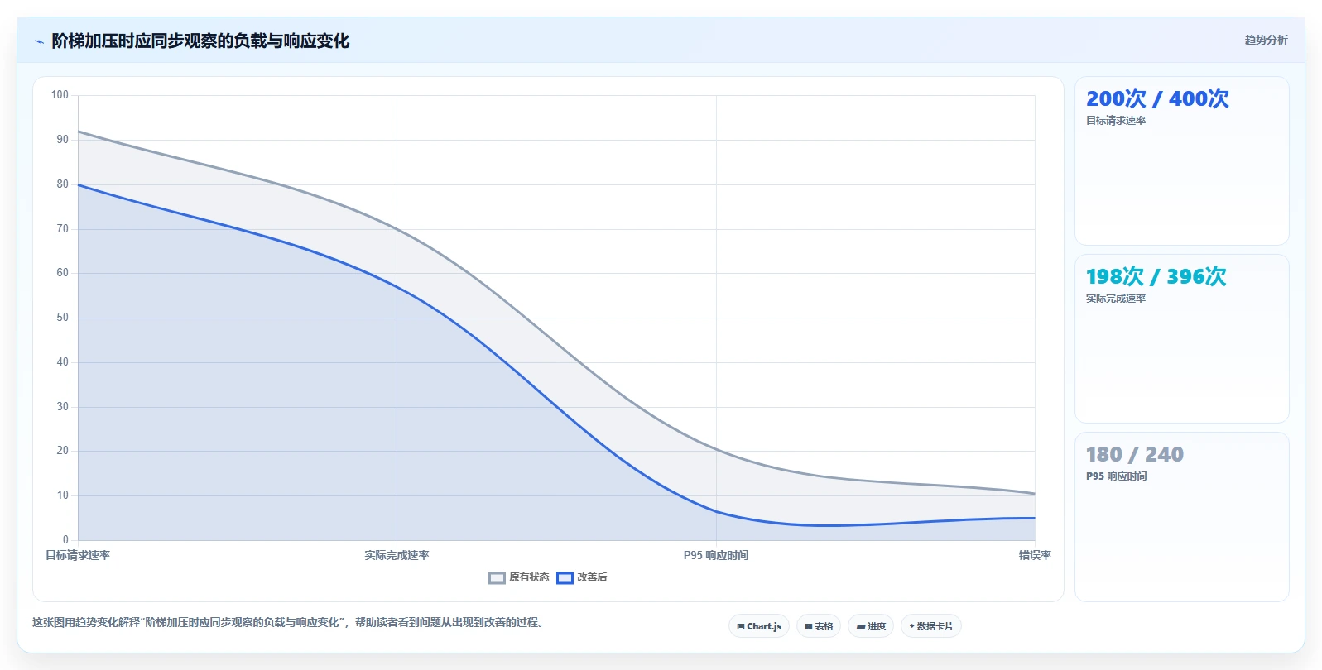This screenshot has height=670, width=1322.
Task: Open the 180 / 240 P95 response card
Action: click(1182, 517)
